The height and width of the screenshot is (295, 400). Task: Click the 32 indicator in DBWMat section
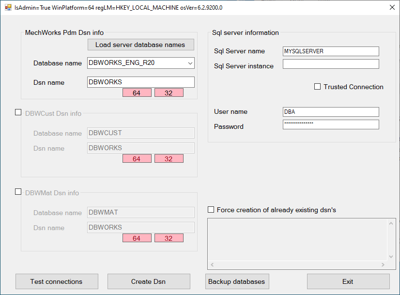(x=169, y=238)
